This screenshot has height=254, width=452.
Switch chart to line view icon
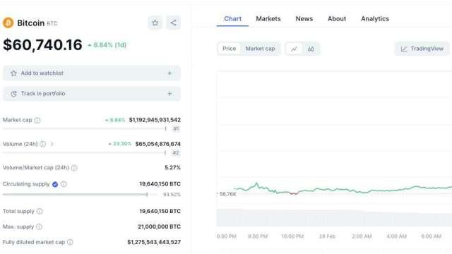[x=294, y=49]
